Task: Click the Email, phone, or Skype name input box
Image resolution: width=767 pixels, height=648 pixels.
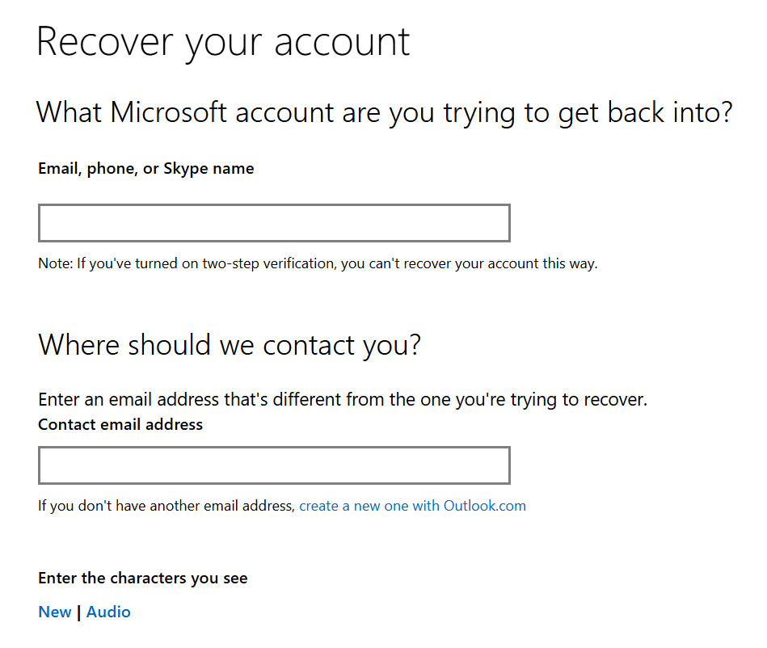Action: (x=274, y=223)
